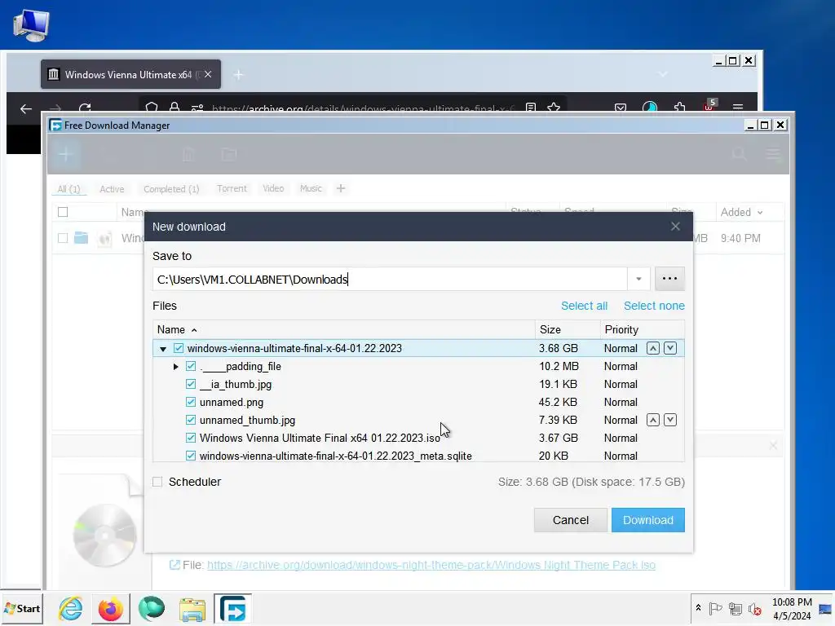Open the browser extensions puzzle icon
This screenshot has height=626, width=835.
click(x=679, y=108)
